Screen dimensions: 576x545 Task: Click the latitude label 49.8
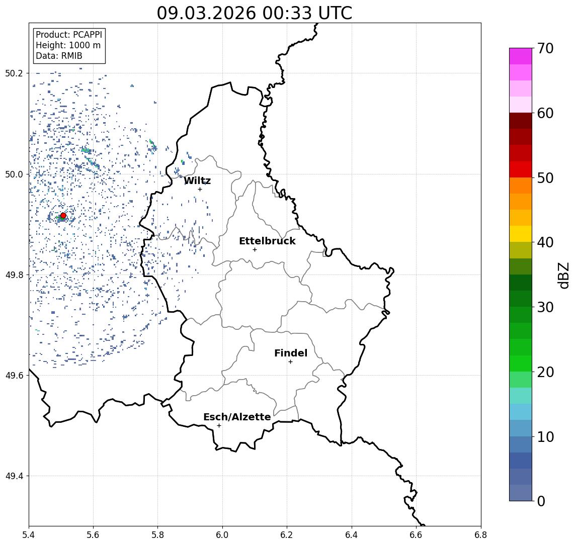14,275
